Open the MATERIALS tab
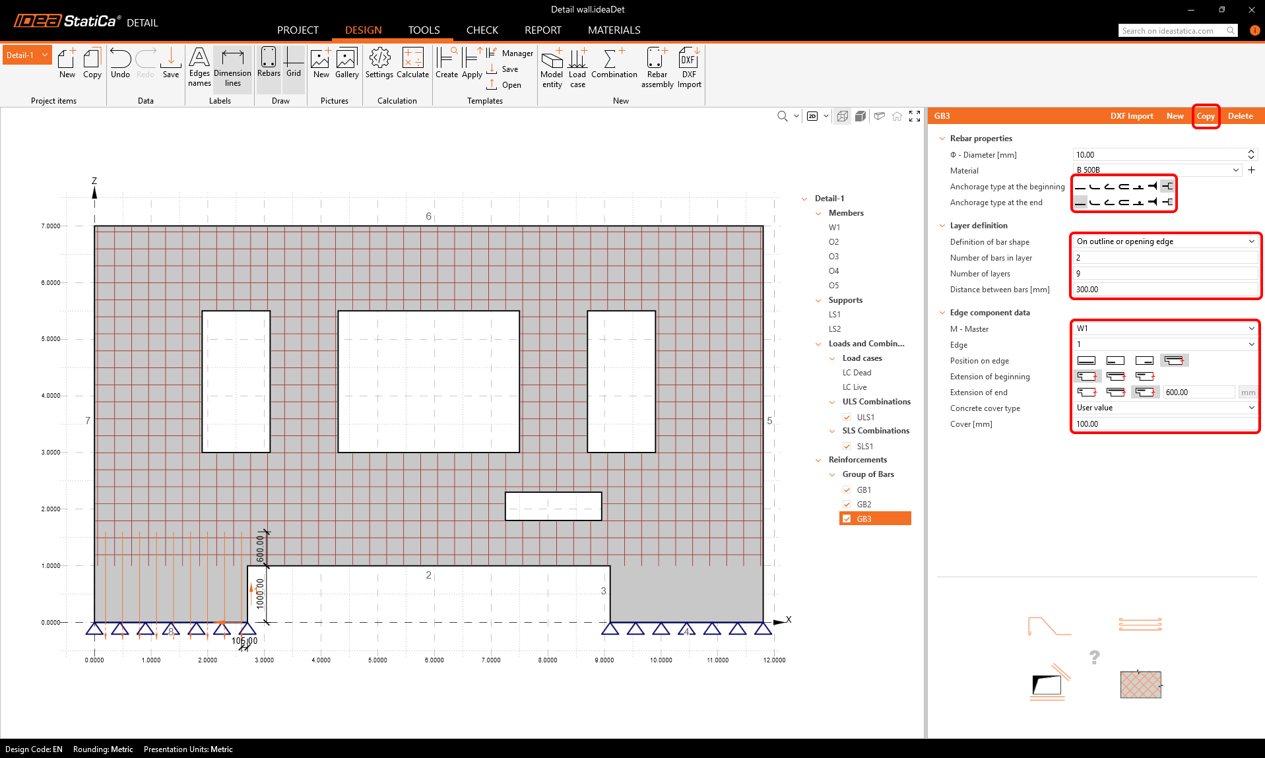The image size is (1265, 758). tap(614, 30)
